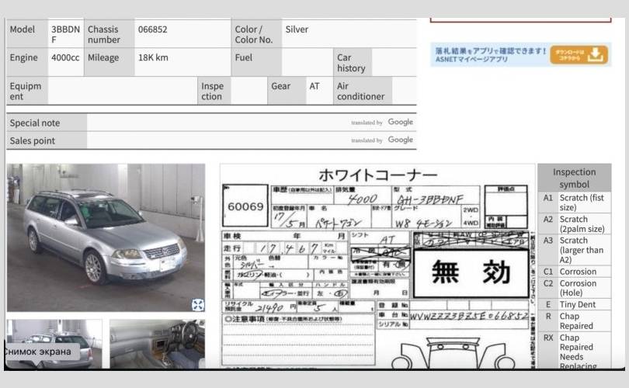Viewport: 629px width, 388px height.
Task: Click the Special note field
Action: (217, 123)
